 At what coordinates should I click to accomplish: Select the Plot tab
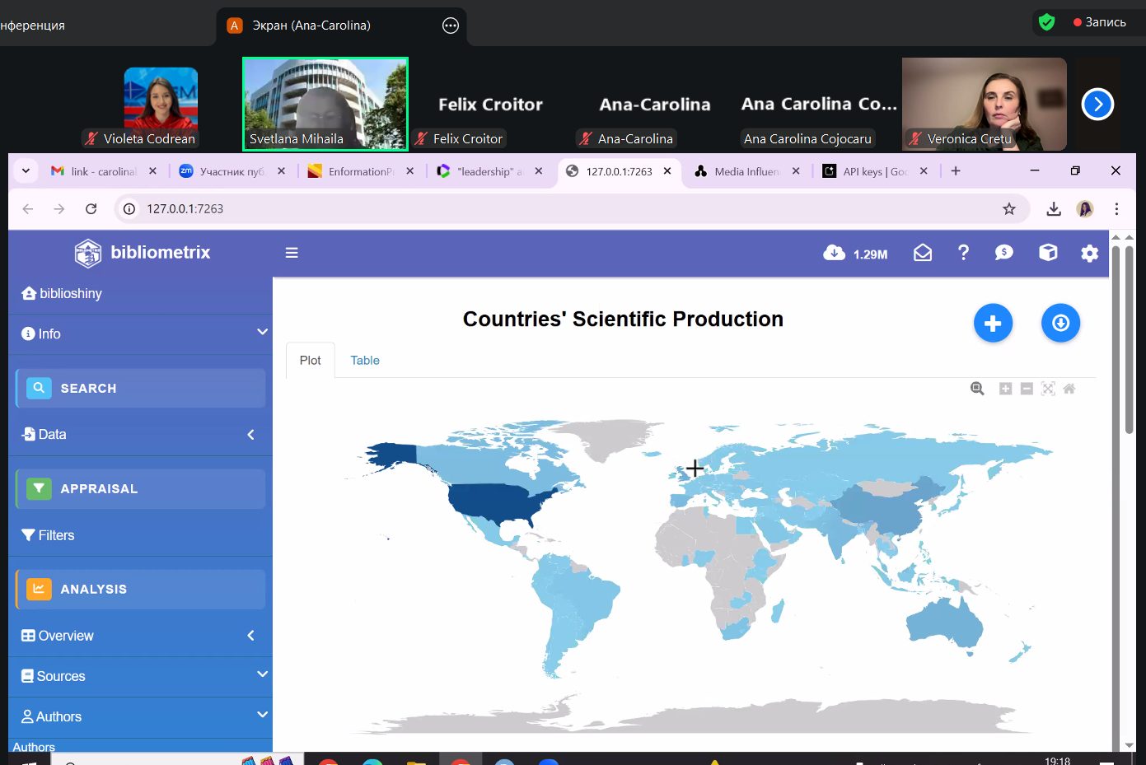pos(310,361)
